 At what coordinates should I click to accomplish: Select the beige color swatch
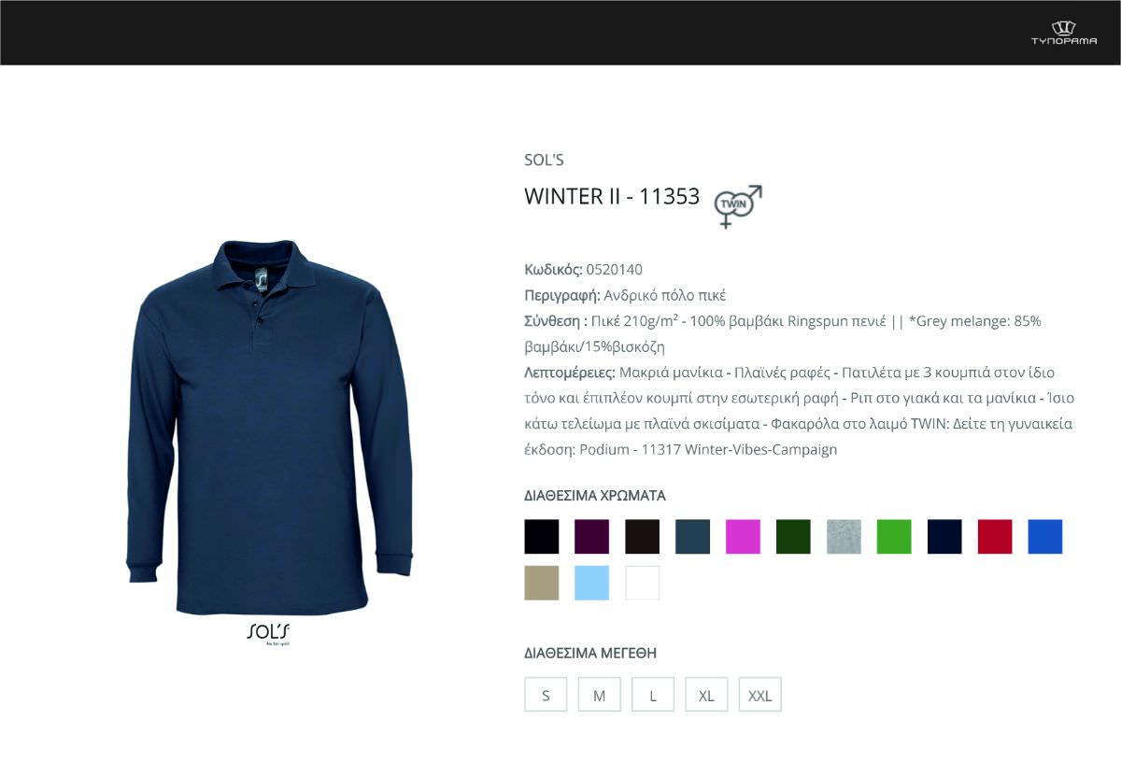(542, 584)
